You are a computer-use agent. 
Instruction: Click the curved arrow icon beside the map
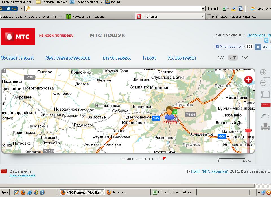[265, 116]
